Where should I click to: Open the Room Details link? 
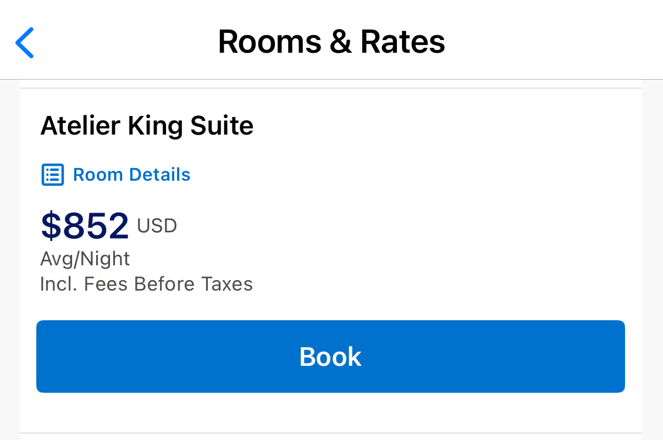pos(131,175)
